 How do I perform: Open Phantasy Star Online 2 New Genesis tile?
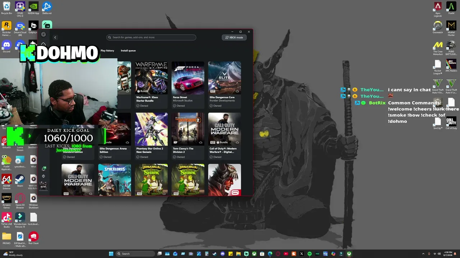point(151,136)
